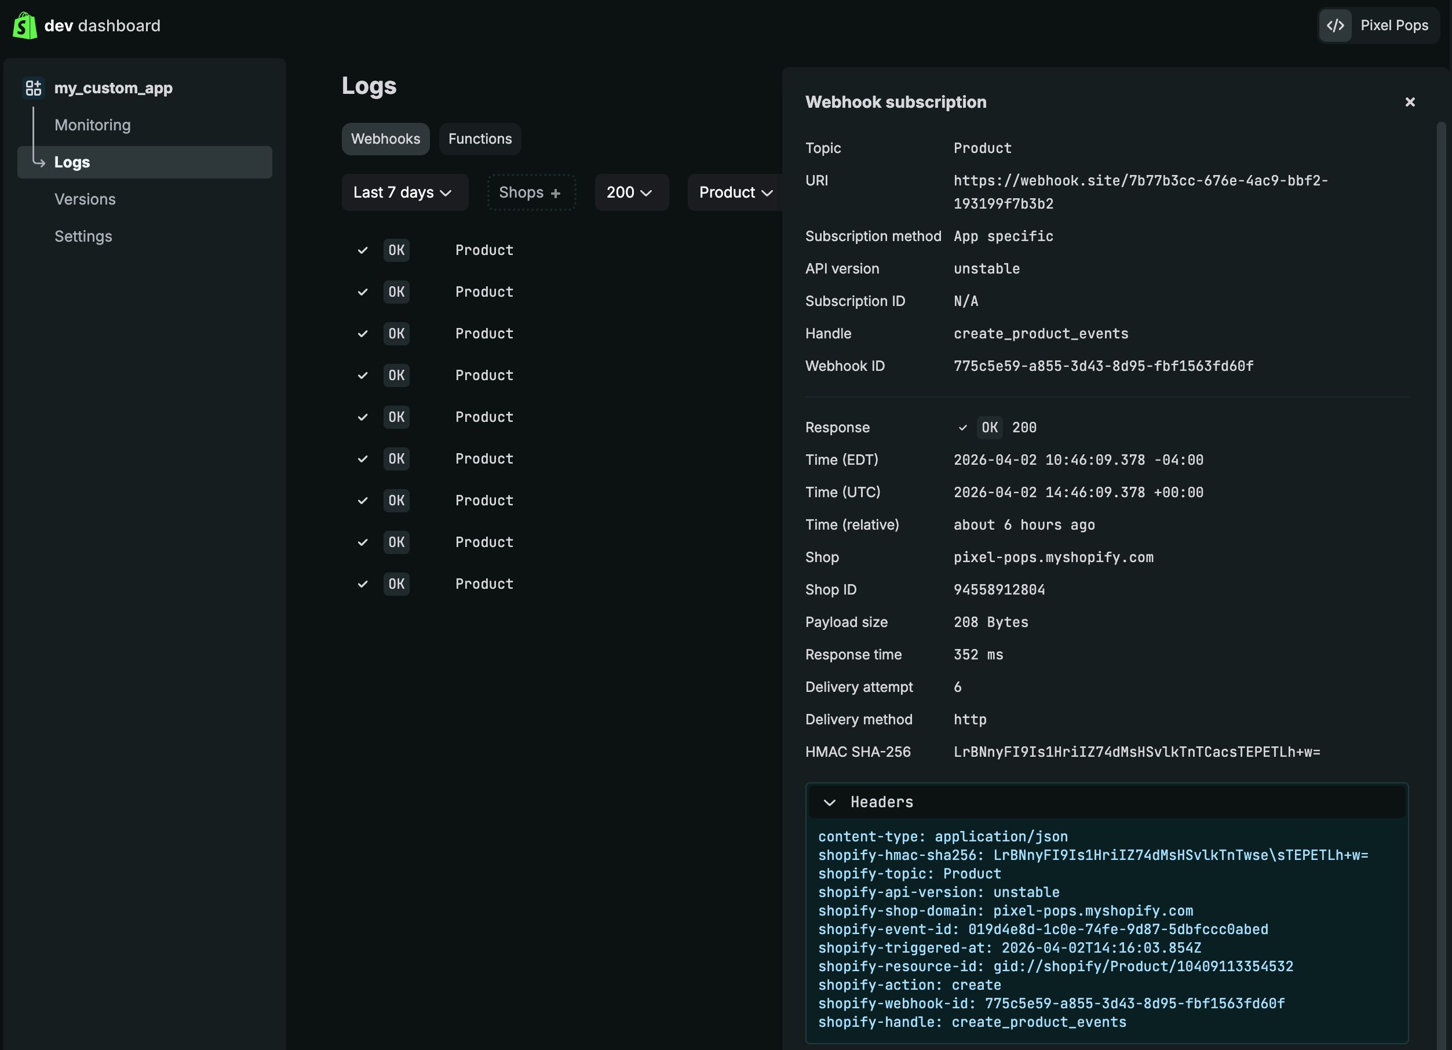Click the about 6 hours ago value
Screen dimensions: 1452x1050
click(1024, 525)
